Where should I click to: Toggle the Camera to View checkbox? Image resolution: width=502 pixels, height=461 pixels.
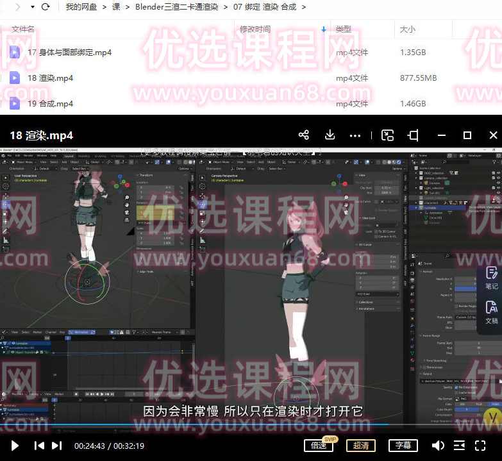pos(376,236)
